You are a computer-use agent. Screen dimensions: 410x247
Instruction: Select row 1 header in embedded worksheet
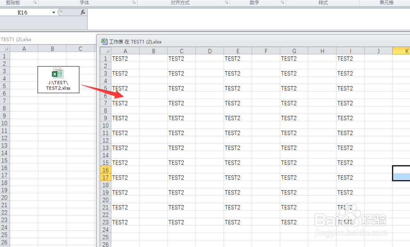[x=106, y=59]
